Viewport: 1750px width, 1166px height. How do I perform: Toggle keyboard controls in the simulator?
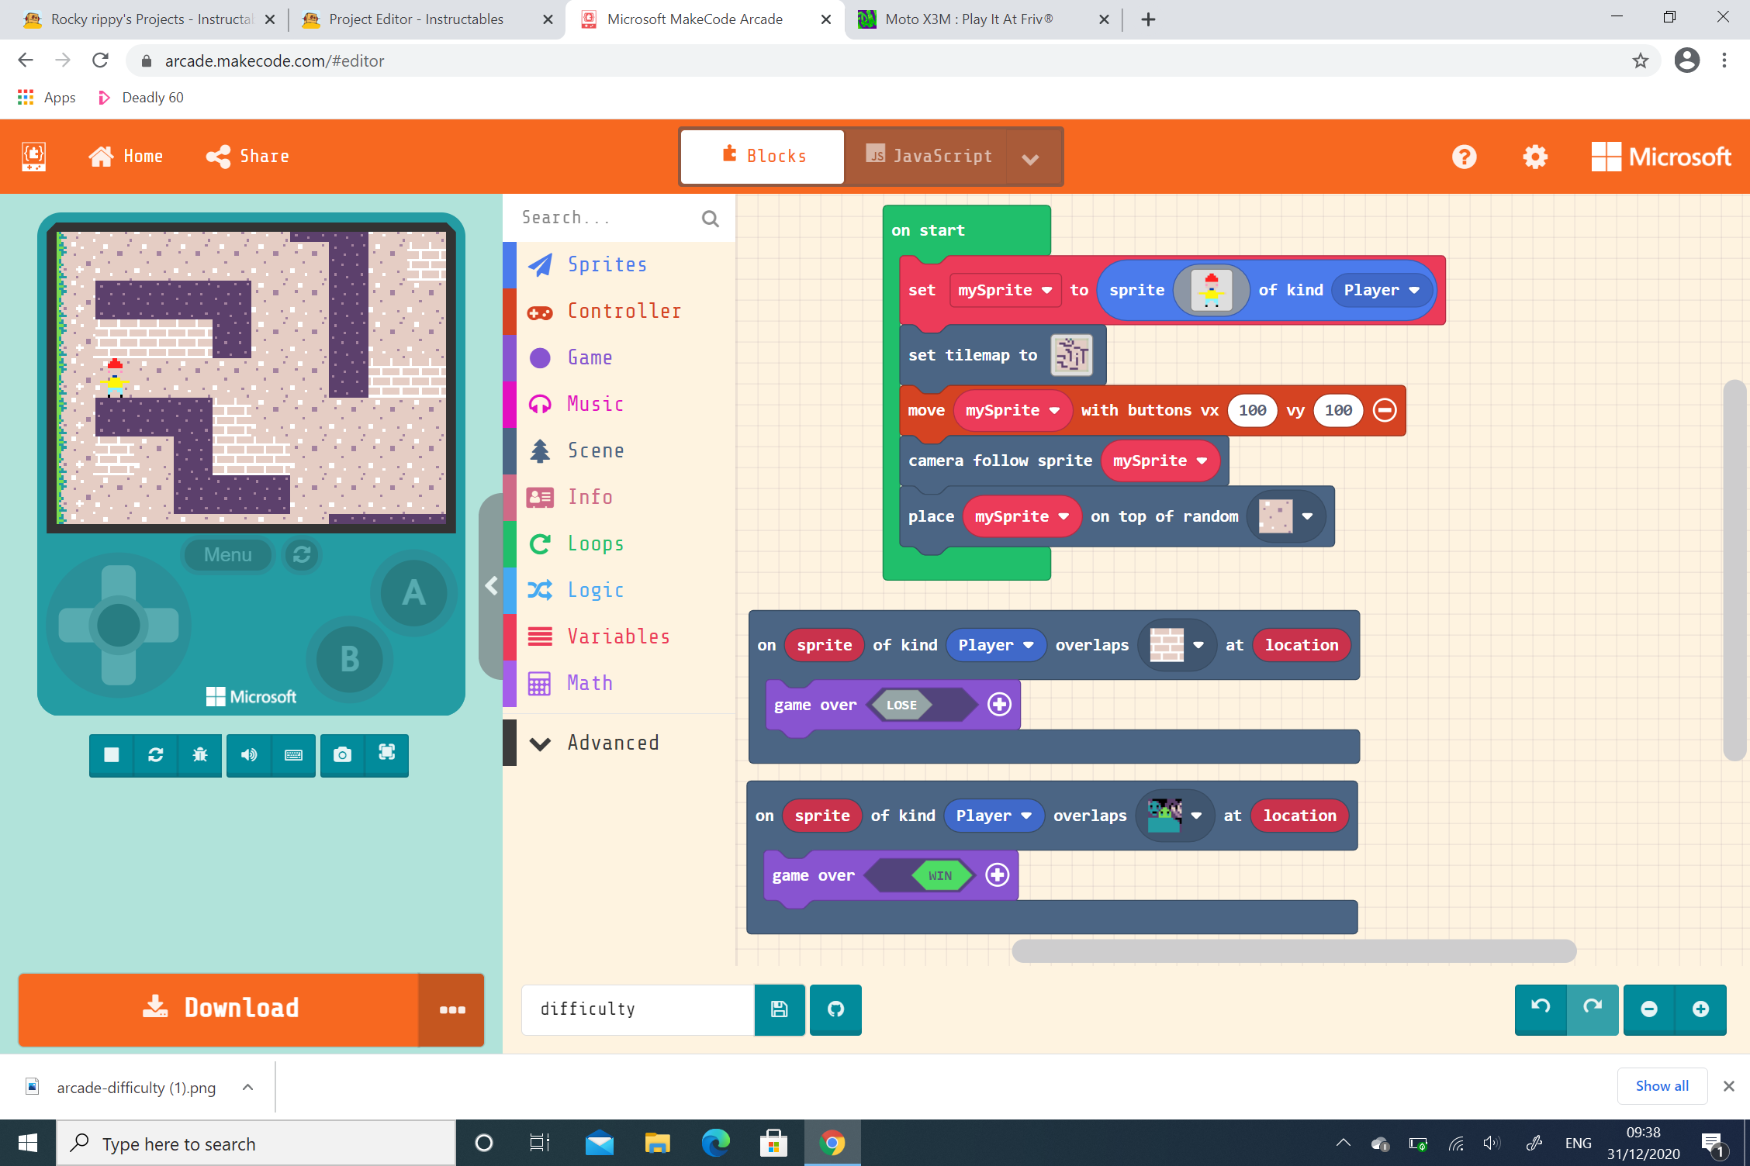293,755
